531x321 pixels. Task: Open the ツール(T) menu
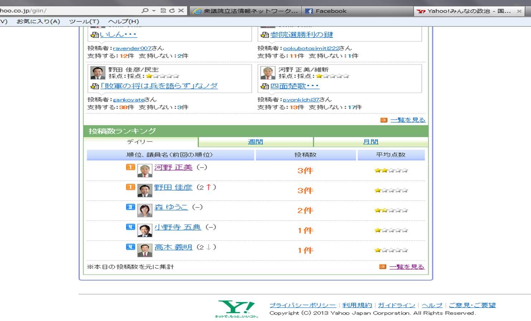point(84,21)
